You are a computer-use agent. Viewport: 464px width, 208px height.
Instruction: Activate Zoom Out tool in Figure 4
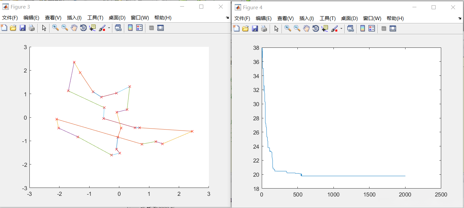[297, 29]
